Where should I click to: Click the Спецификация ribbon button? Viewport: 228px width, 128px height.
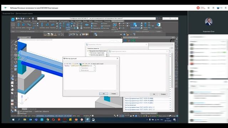[x=135, y=26]
